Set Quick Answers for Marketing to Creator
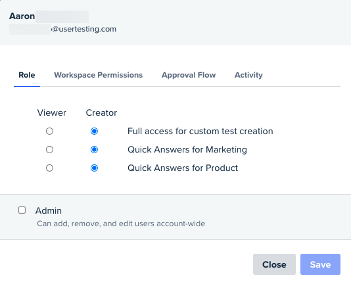Image resolution: width=351 pixels, height=288 pixels. coord(94,149)
